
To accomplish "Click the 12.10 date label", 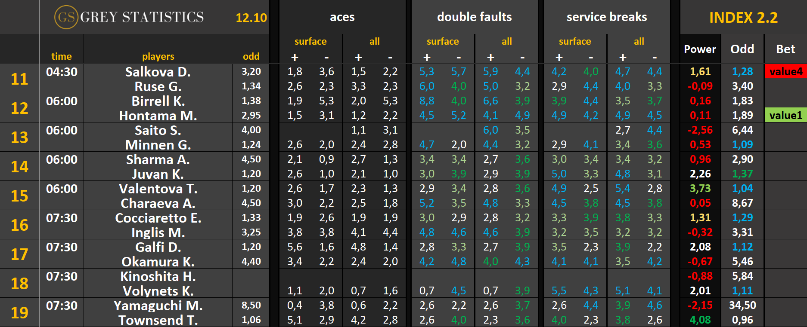I will point(251,18).
